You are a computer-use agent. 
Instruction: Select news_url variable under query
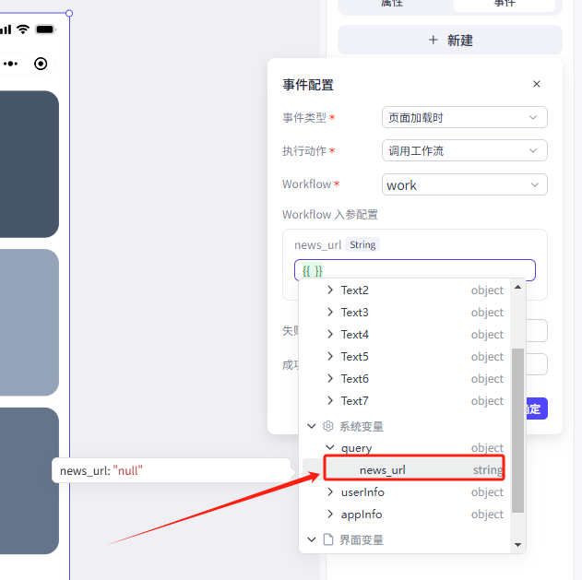tap(383, 470)
